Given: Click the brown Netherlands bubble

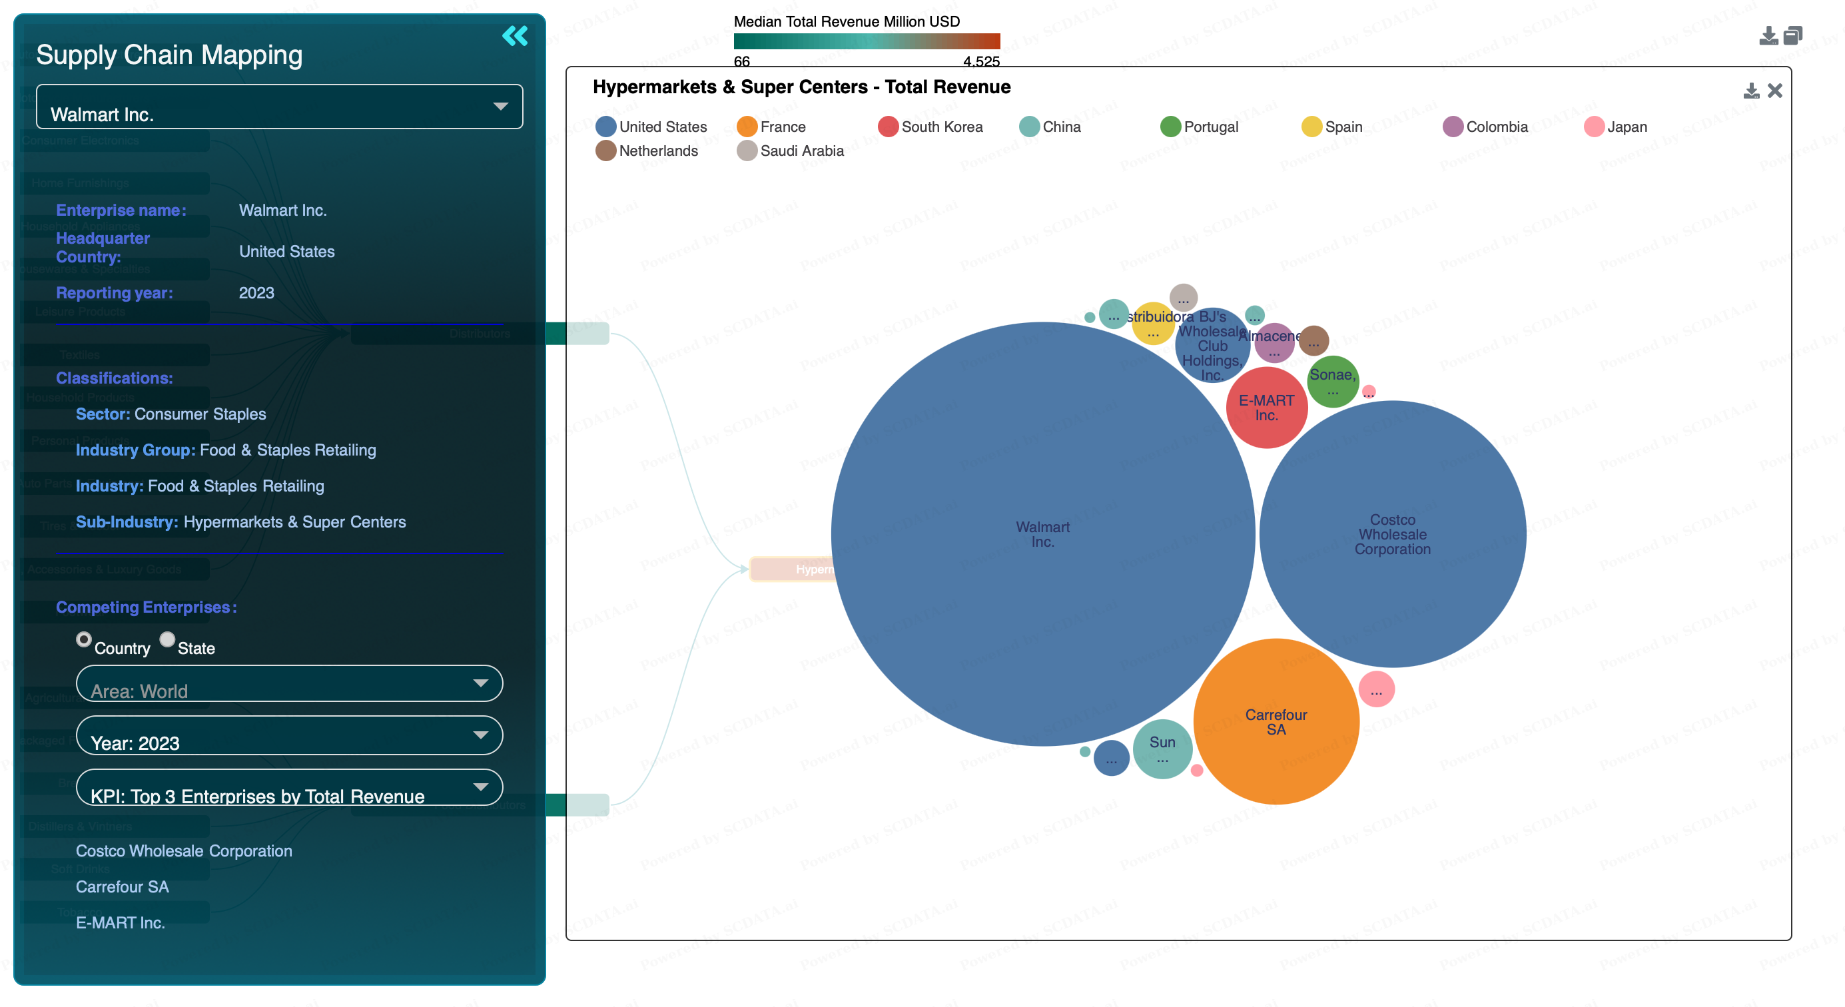Looking at the screenshot, I should pos(1313,341).
